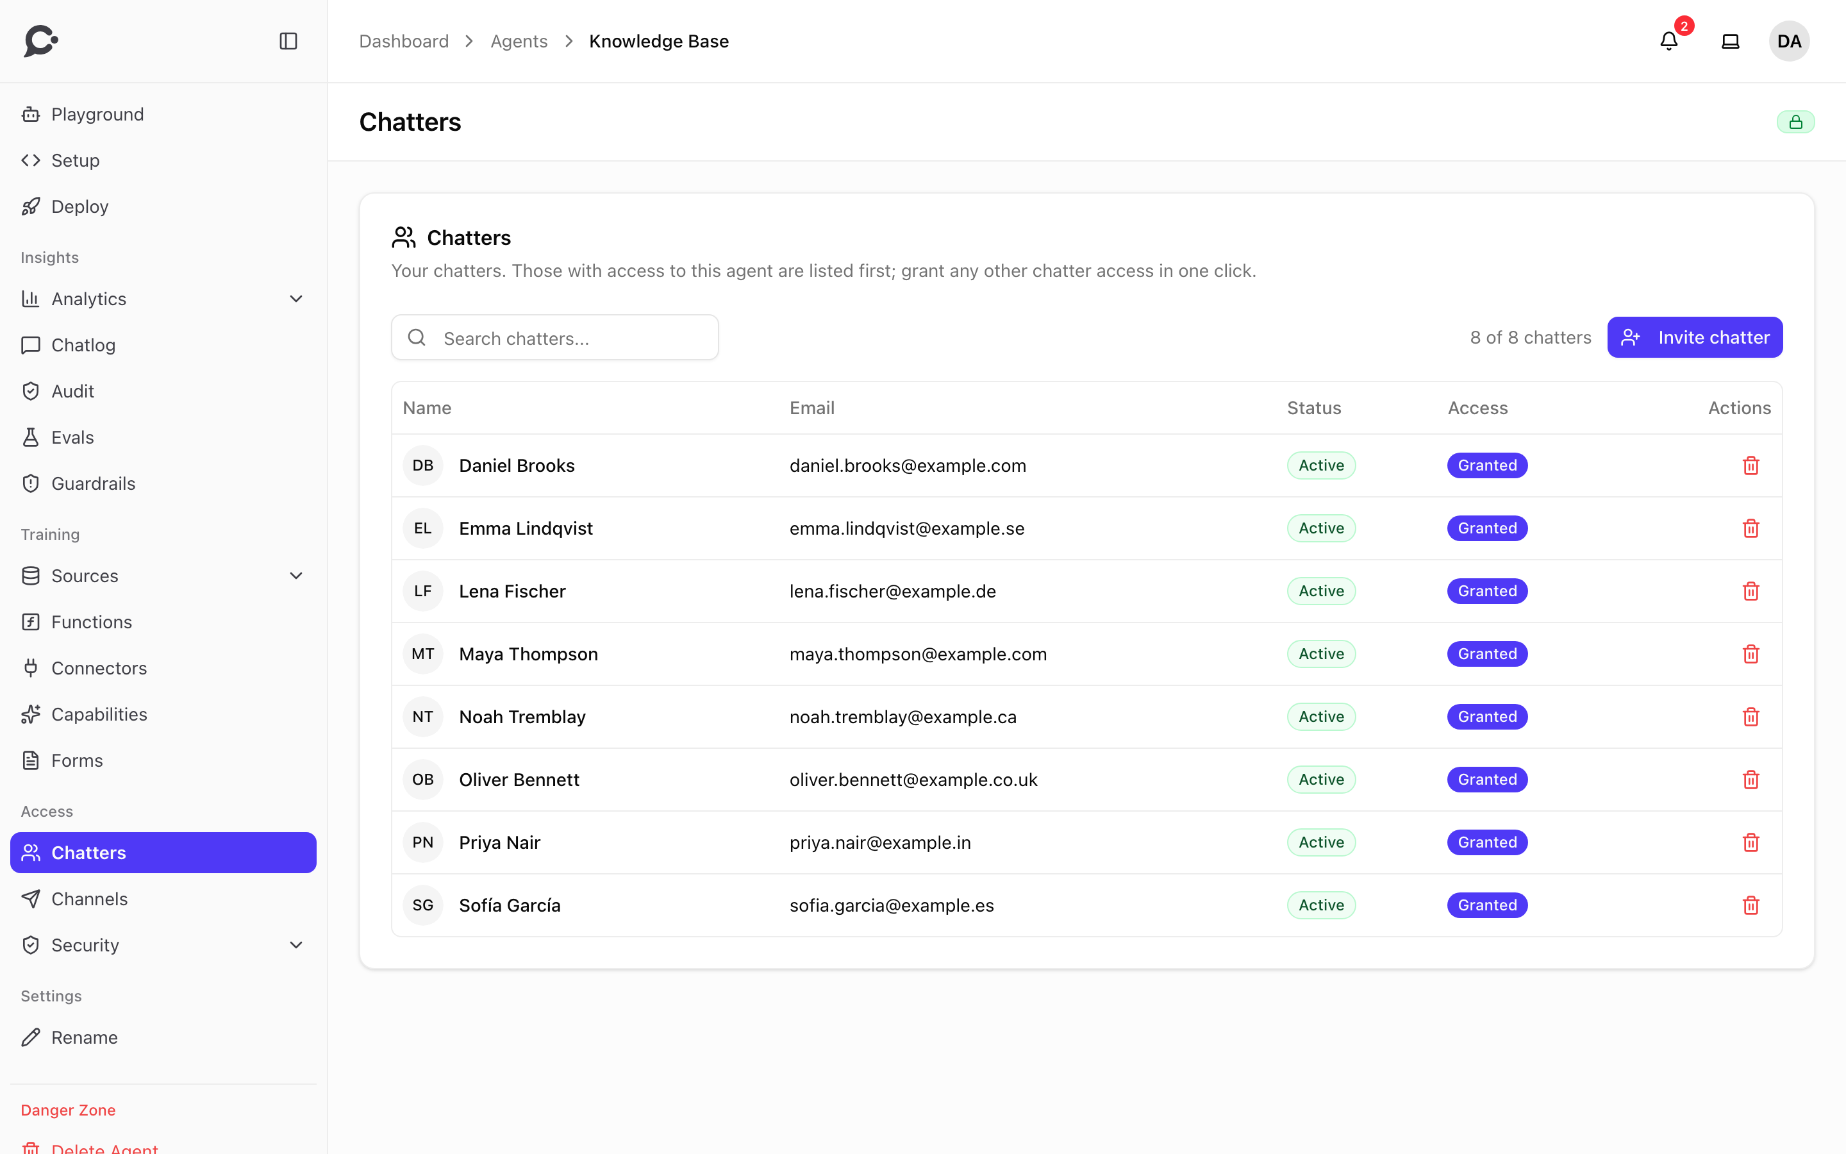Open Setup in the sidebar
The height and width of the screenshot is (1154, 1846).
tap(163, 160)
